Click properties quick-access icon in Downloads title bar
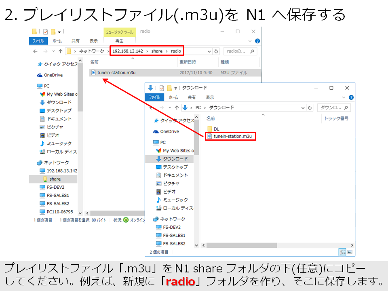 162,88
